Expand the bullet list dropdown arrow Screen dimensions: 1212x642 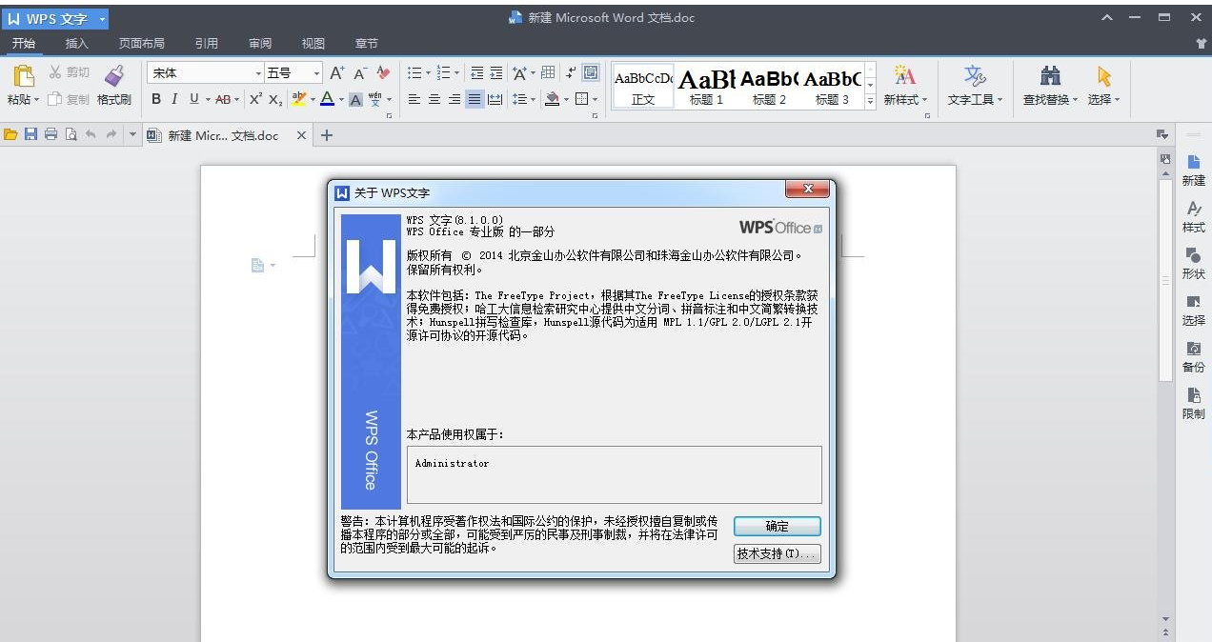click(428, 73)
